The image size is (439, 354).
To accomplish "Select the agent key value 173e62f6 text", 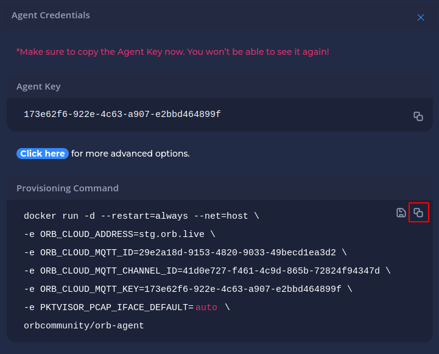I will coord(122,115).
